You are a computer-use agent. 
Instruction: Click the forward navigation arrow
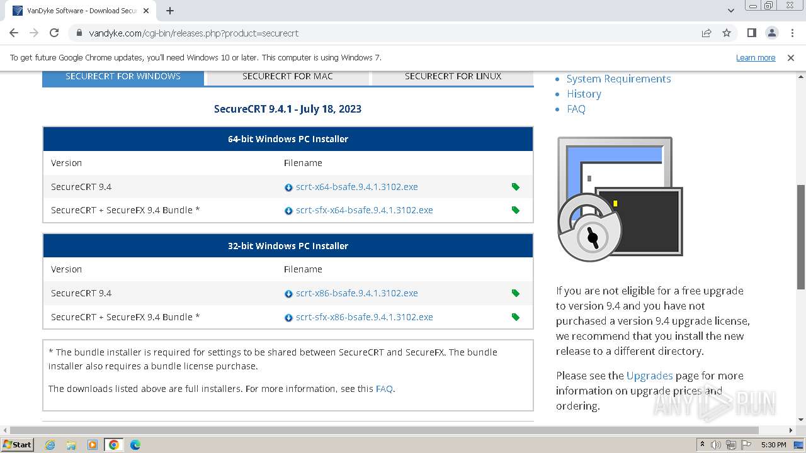[x=34, y=33]
